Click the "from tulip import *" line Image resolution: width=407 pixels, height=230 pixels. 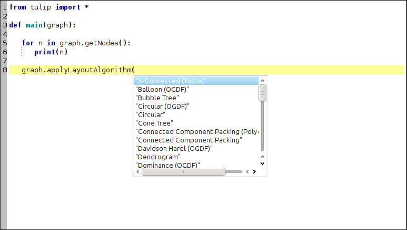[x=45, y=7]
